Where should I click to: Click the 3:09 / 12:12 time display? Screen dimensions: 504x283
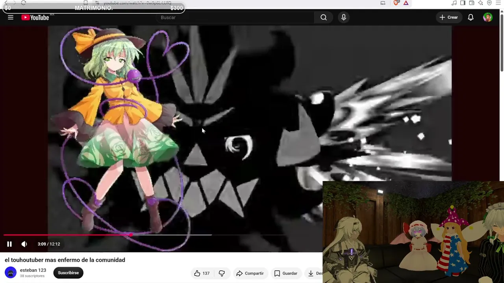pos(49,244)
